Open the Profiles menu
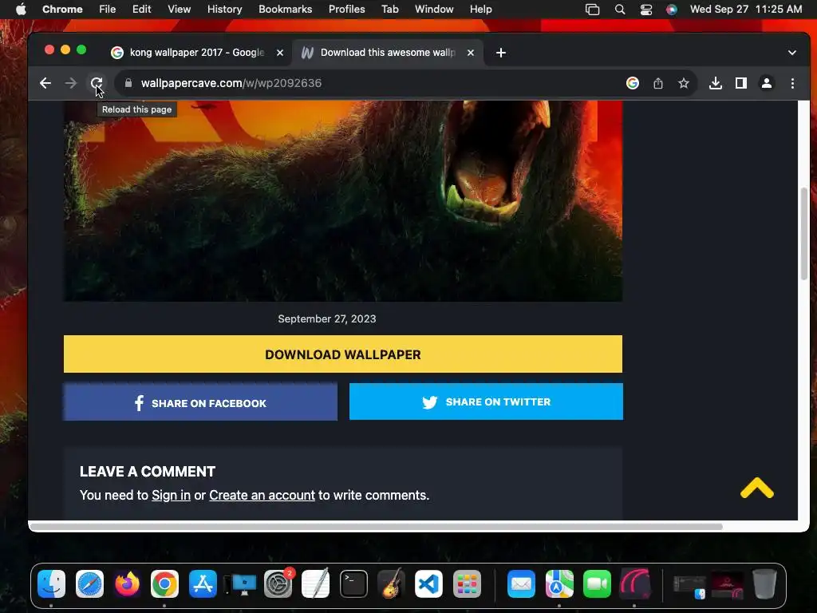This screenshot has height=613, width=817. coord(346,9)
